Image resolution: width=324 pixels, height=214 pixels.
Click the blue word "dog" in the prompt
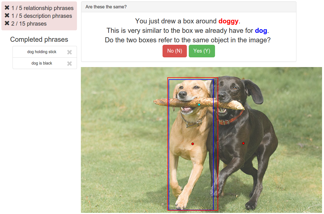(261, 31)
